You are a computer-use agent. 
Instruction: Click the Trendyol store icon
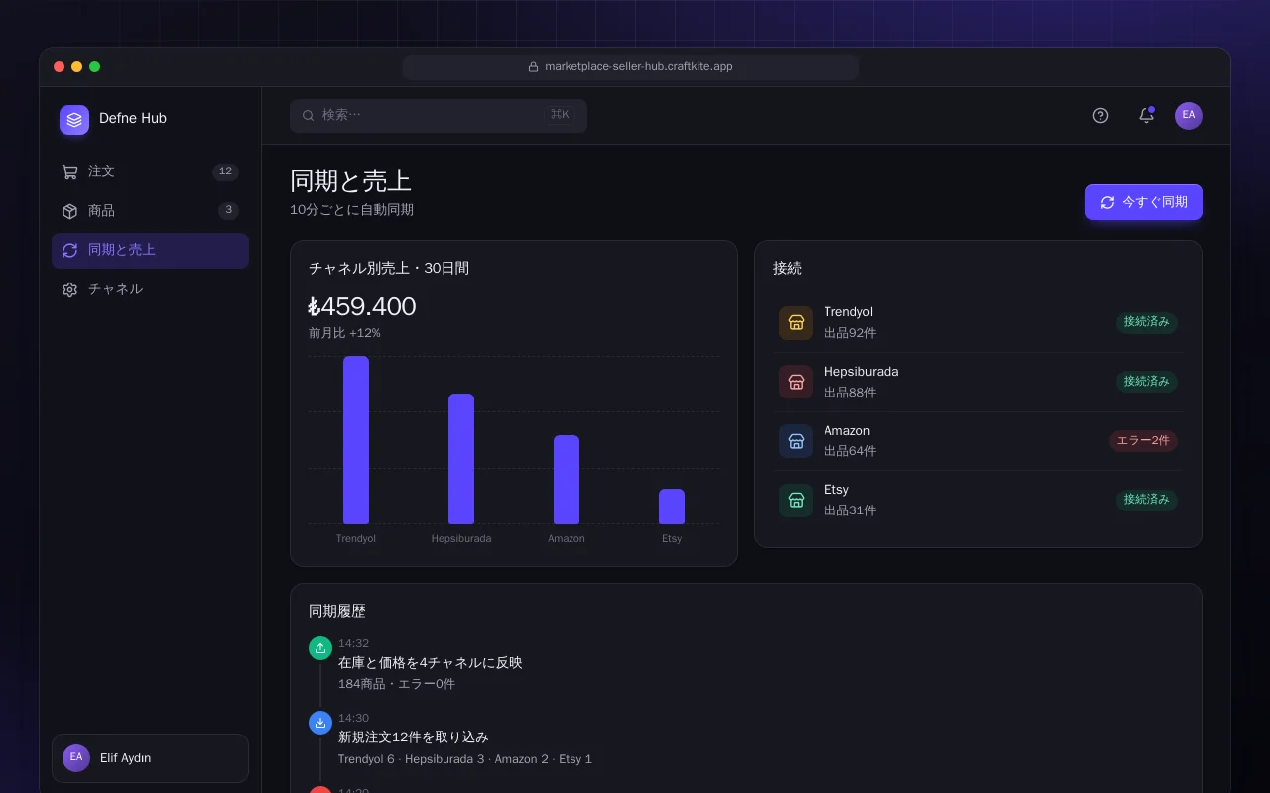point(796,323)
